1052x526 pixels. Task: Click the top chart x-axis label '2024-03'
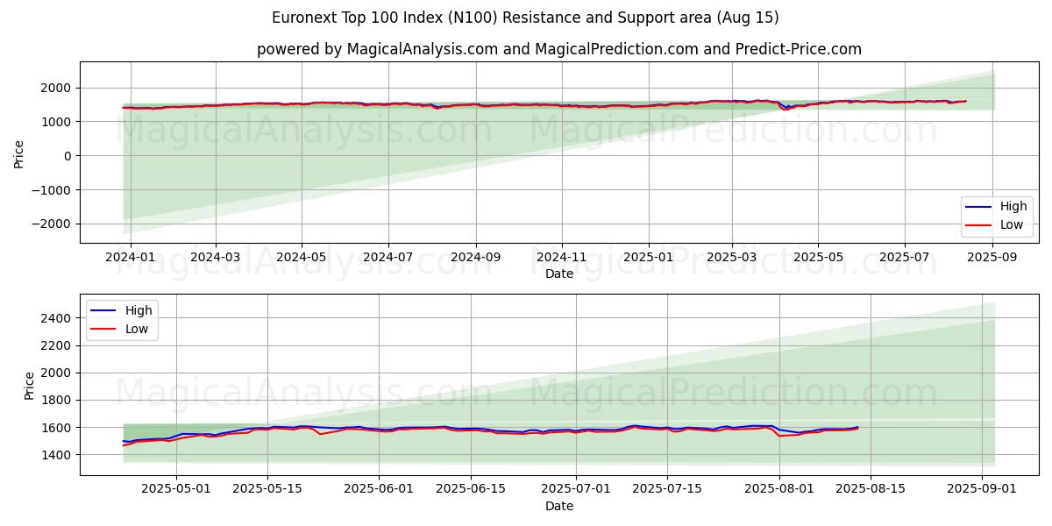pyautogui.click(x=216, y=258)
